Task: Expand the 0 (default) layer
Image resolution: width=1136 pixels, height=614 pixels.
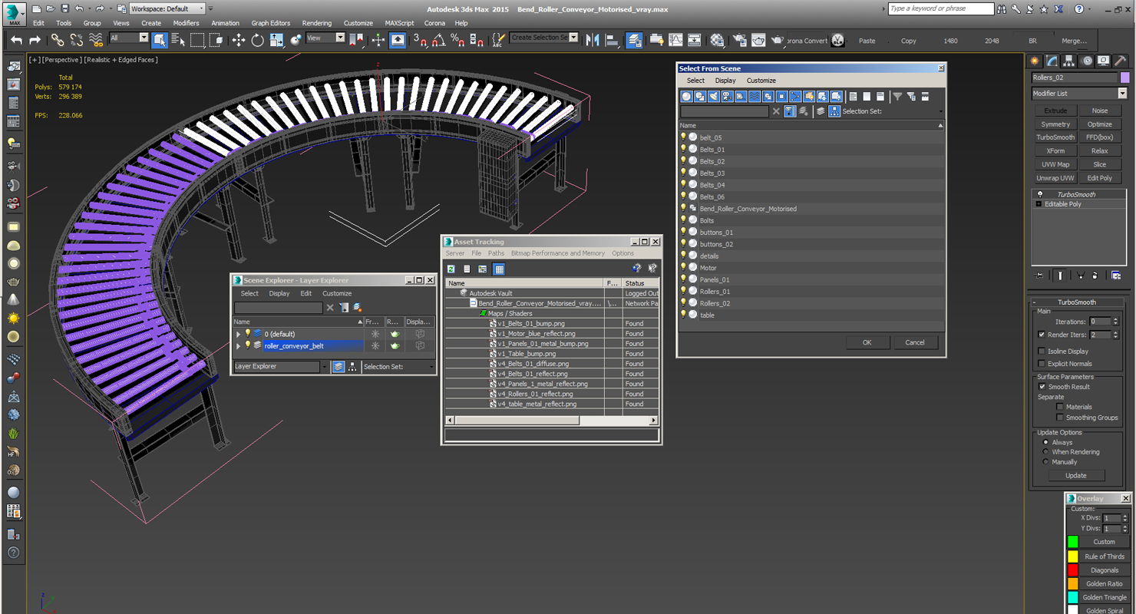Action: click(238, 334)
